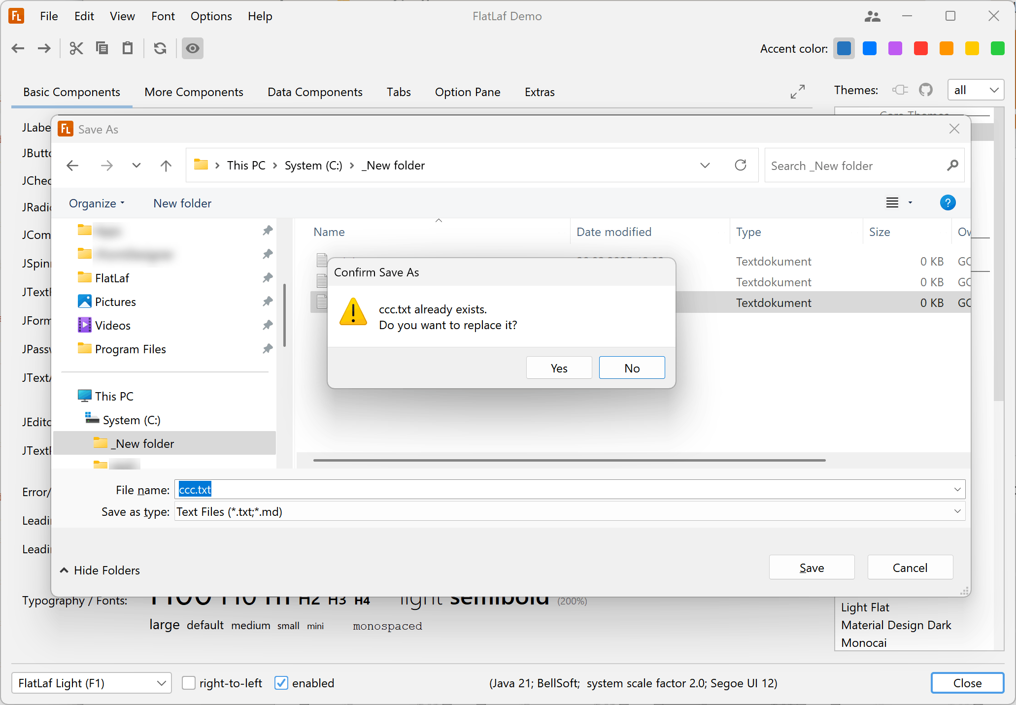The height and width of the screenshot is (705, 1016).
Task: Select the red accent color swatch
Action: coord(921,48)
